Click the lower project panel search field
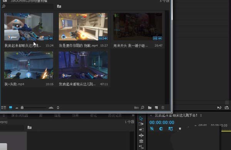 tap(12, 127)
